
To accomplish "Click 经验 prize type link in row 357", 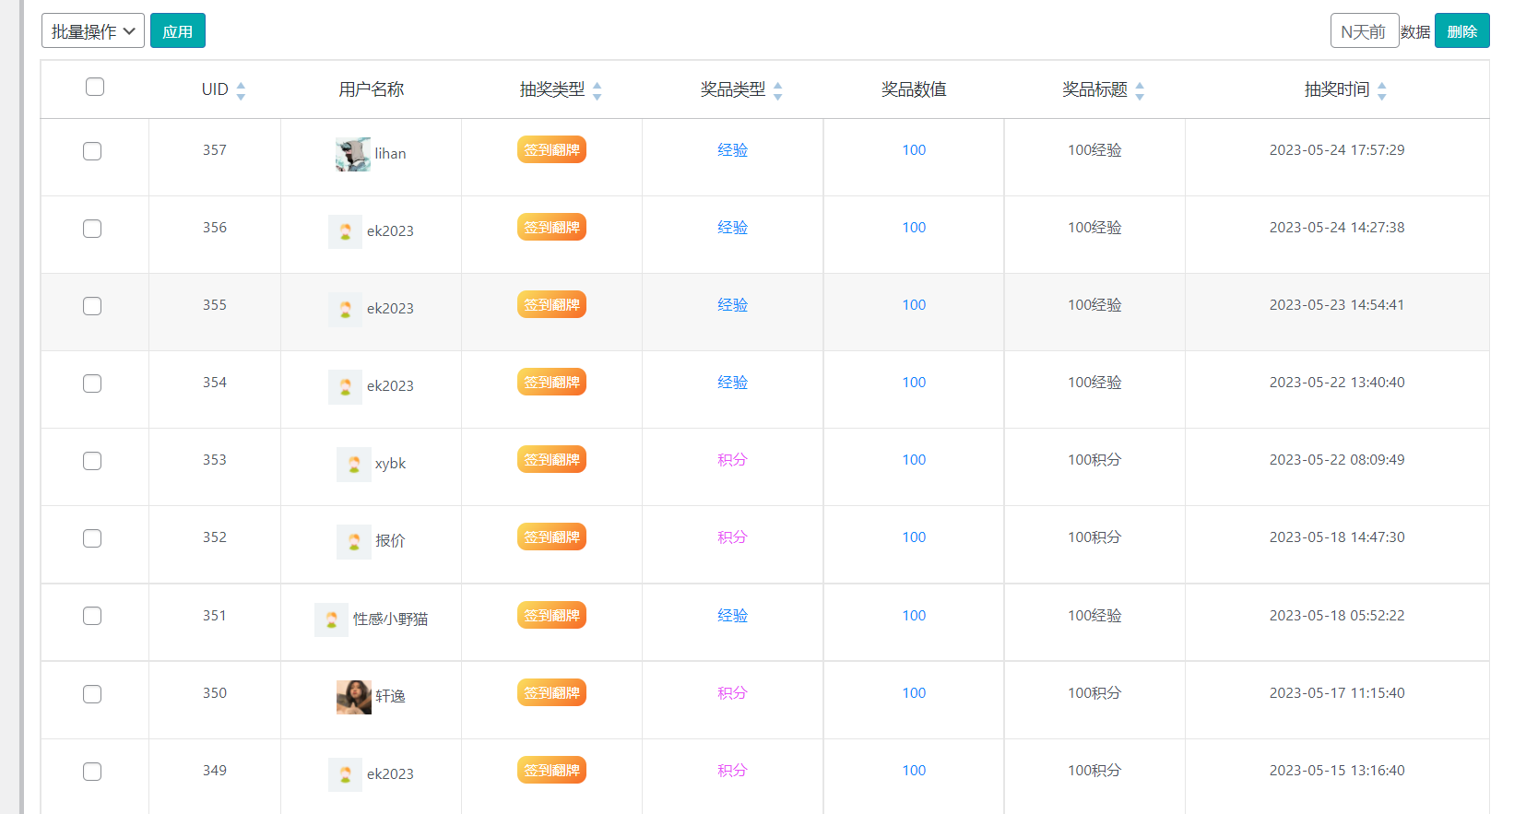I will pos(732,150).
